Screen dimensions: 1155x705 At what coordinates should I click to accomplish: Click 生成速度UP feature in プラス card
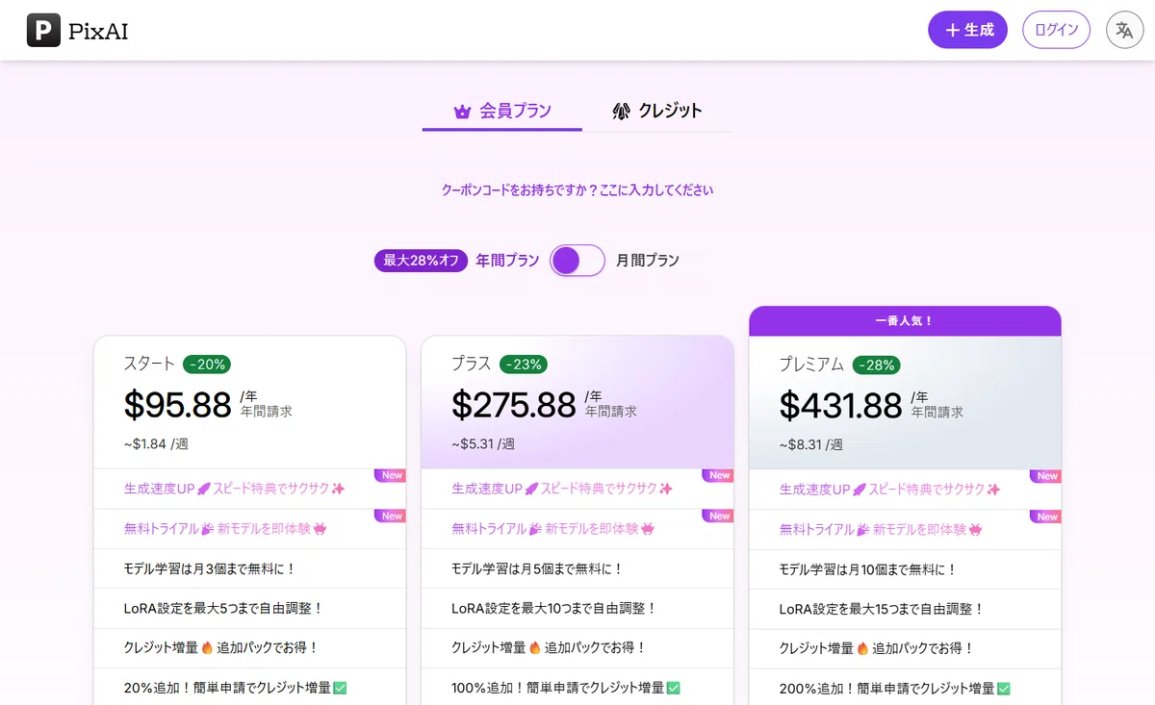coord(562,490)
